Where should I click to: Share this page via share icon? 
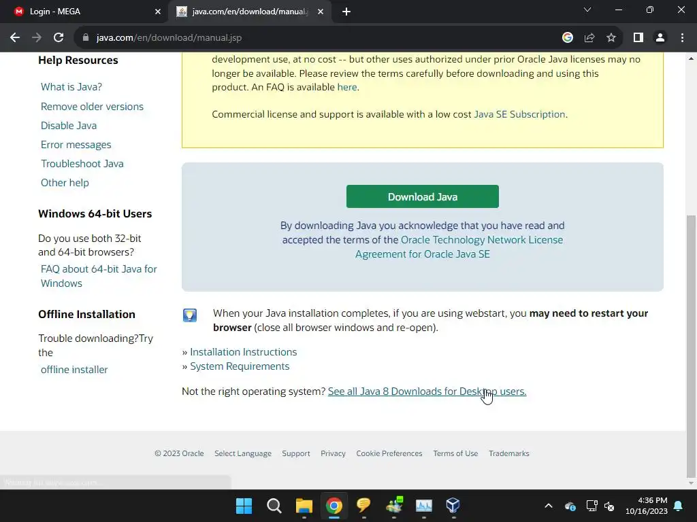tap(589, 38)
